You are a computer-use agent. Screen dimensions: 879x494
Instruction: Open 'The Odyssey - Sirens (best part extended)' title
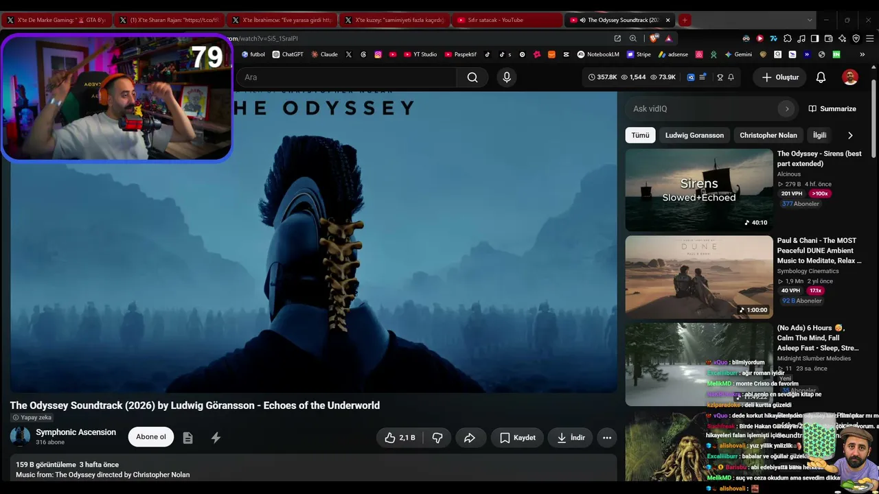[819, 158]
